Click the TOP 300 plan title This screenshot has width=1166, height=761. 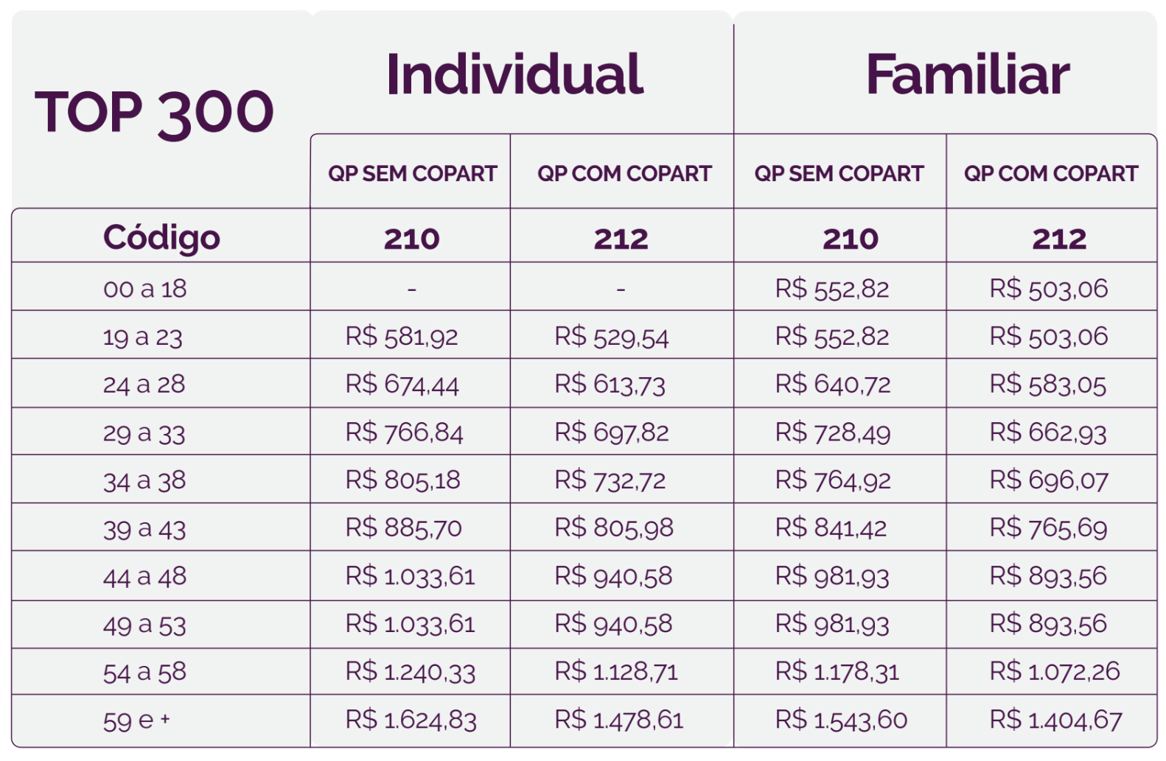(154, 113)
